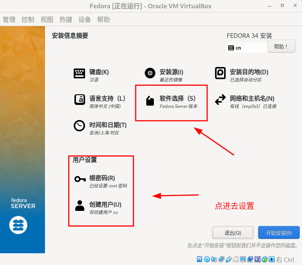Open 时间和日期(T) clock icon
The width and height of the screenshot is (302, 265).
[79, 126]
